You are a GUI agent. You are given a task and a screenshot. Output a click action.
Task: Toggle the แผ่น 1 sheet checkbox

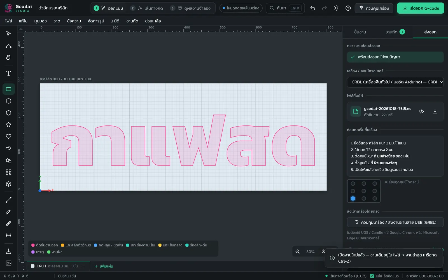pos(33,266)
